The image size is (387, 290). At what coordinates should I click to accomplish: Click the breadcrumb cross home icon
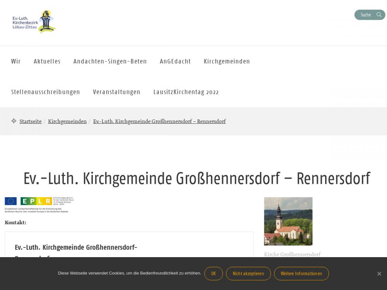14,121
